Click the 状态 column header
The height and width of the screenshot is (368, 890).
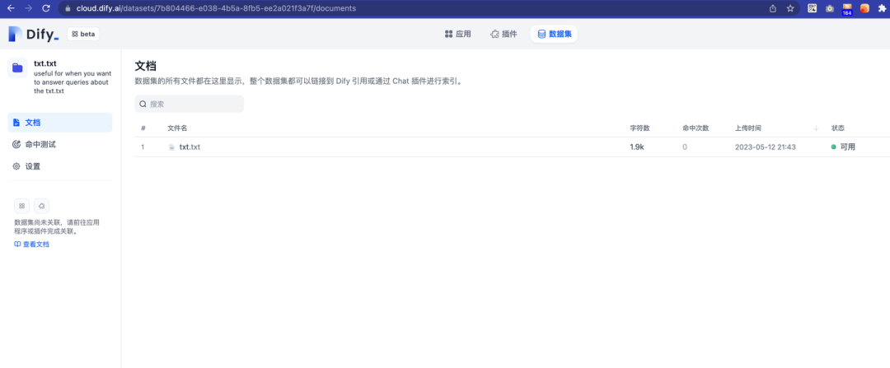838,128
